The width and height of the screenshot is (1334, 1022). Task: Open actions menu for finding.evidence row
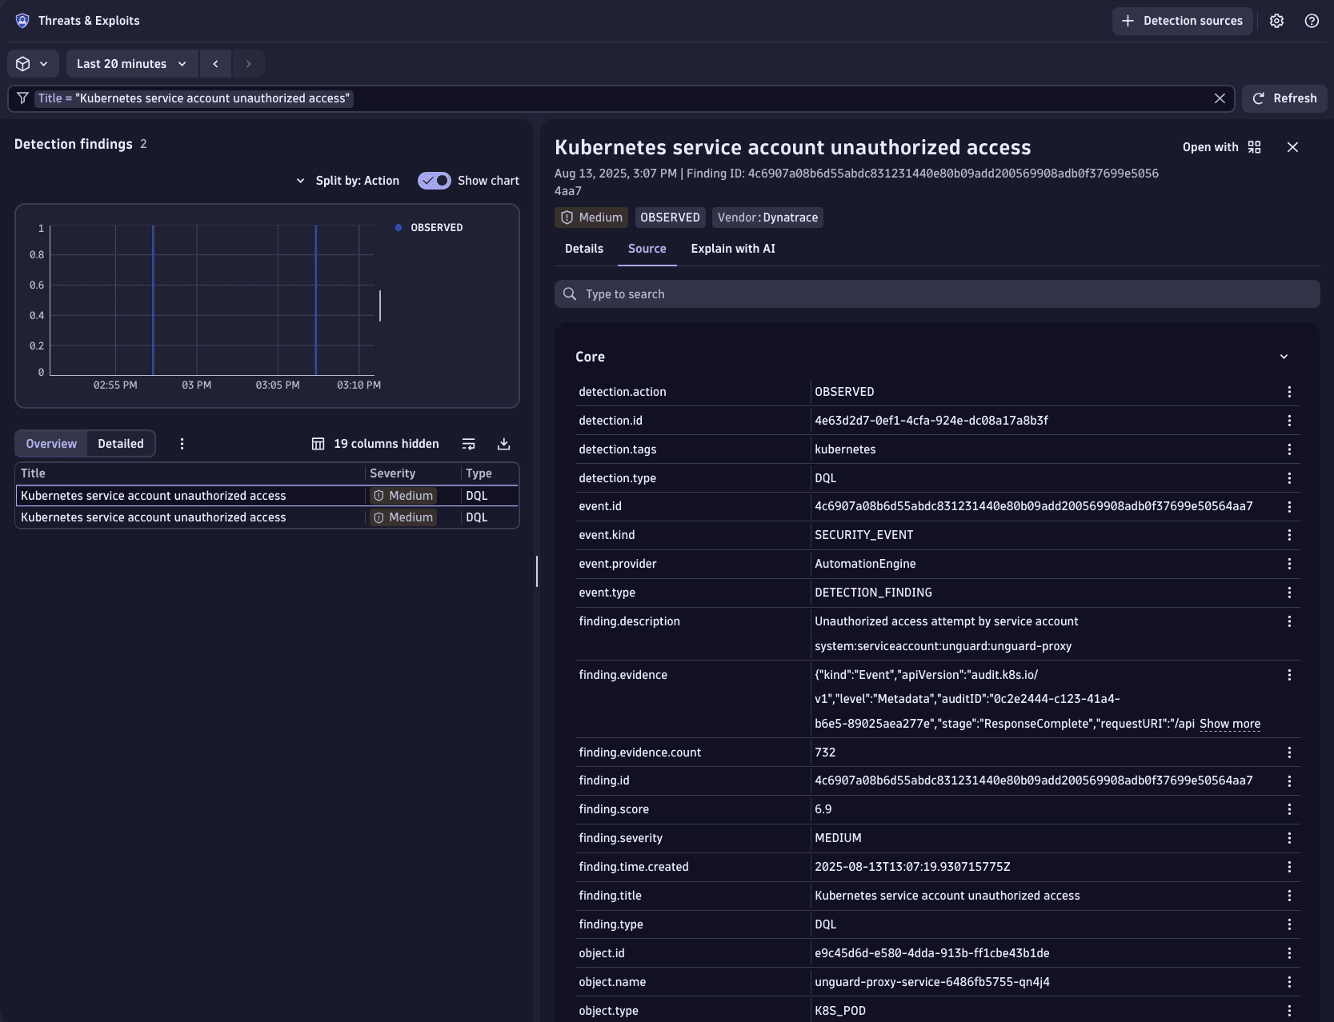click(x=1289, y=675)
